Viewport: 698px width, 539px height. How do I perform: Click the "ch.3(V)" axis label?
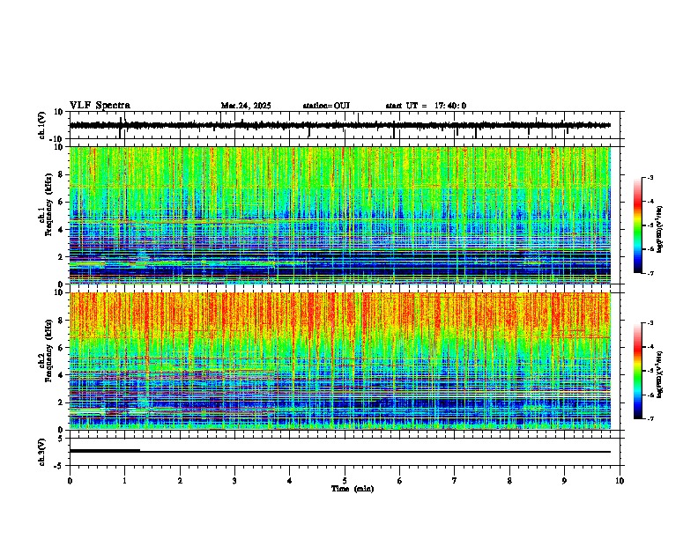coord(41,452)
